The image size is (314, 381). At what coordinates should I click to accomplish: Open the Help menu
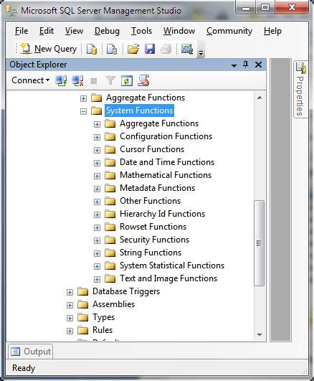[272, 31]
